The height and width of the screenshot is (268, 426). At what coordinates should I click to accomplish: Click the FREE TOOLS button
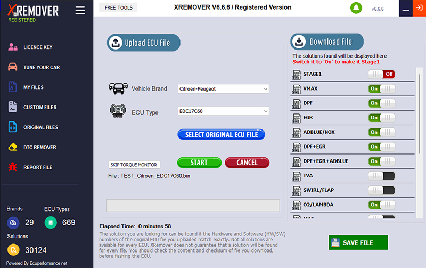[x=118, y=7]
